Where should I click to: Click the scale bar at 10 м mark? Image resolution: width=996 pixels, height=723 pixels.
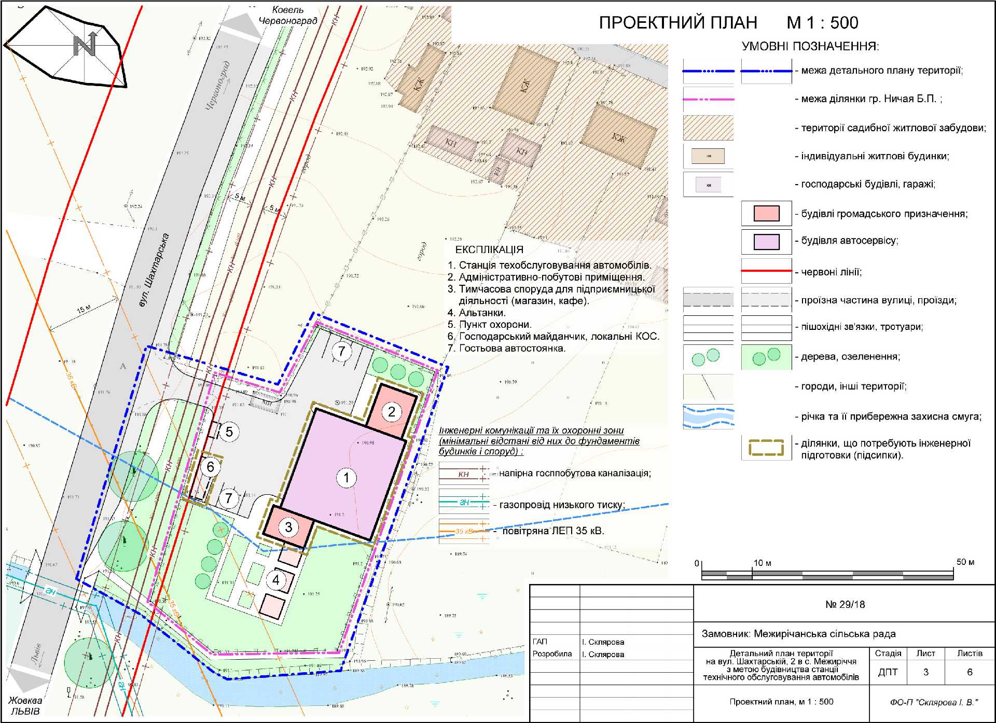[x=753, y=574]
